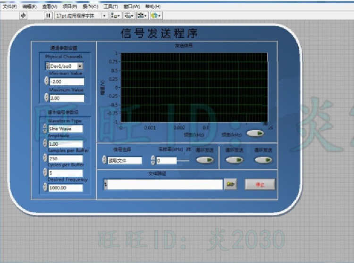Toggle the 循环发送 switch above the stop button
Viewport: 354px width, 263px height.
[263, 160]
